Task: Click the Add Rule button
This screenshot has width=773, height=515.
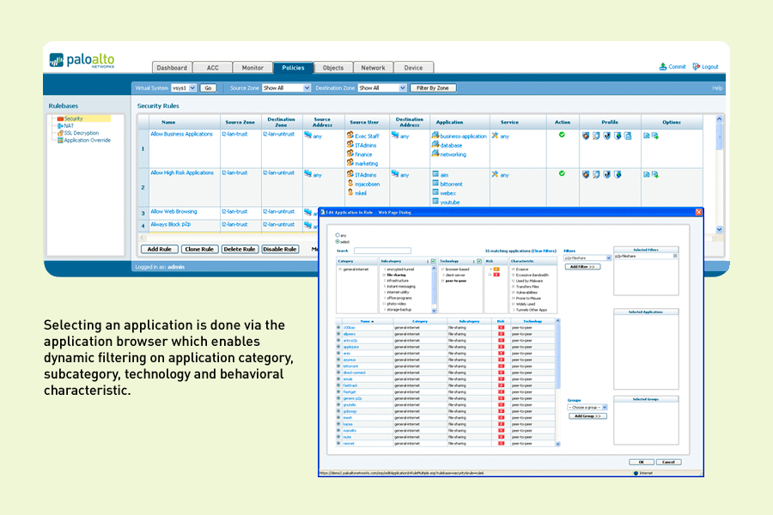Action: (159, 250)
